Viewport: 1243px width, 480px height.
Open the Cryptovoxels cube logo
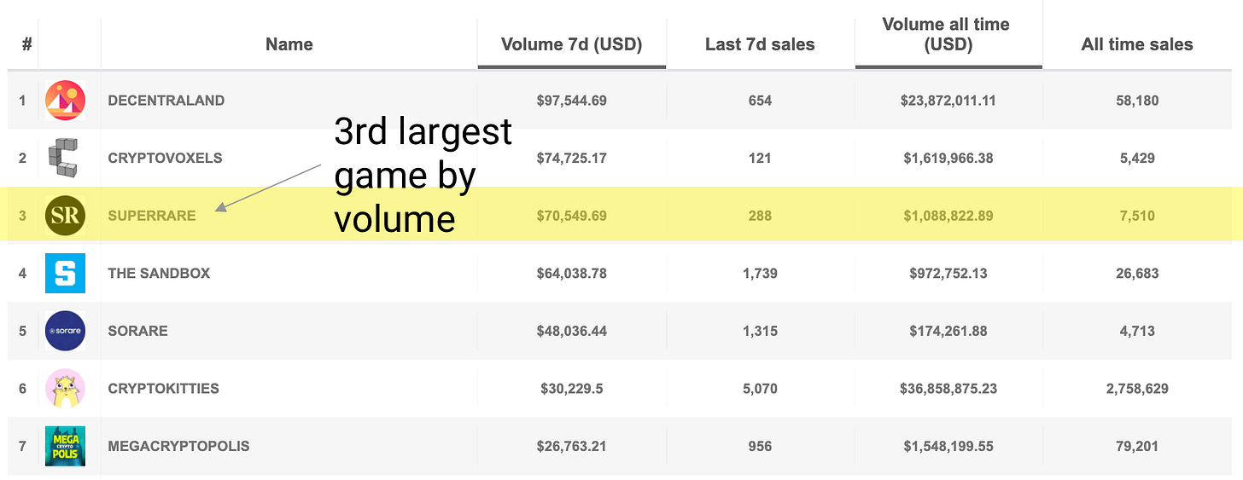click(x=63, y=158)
